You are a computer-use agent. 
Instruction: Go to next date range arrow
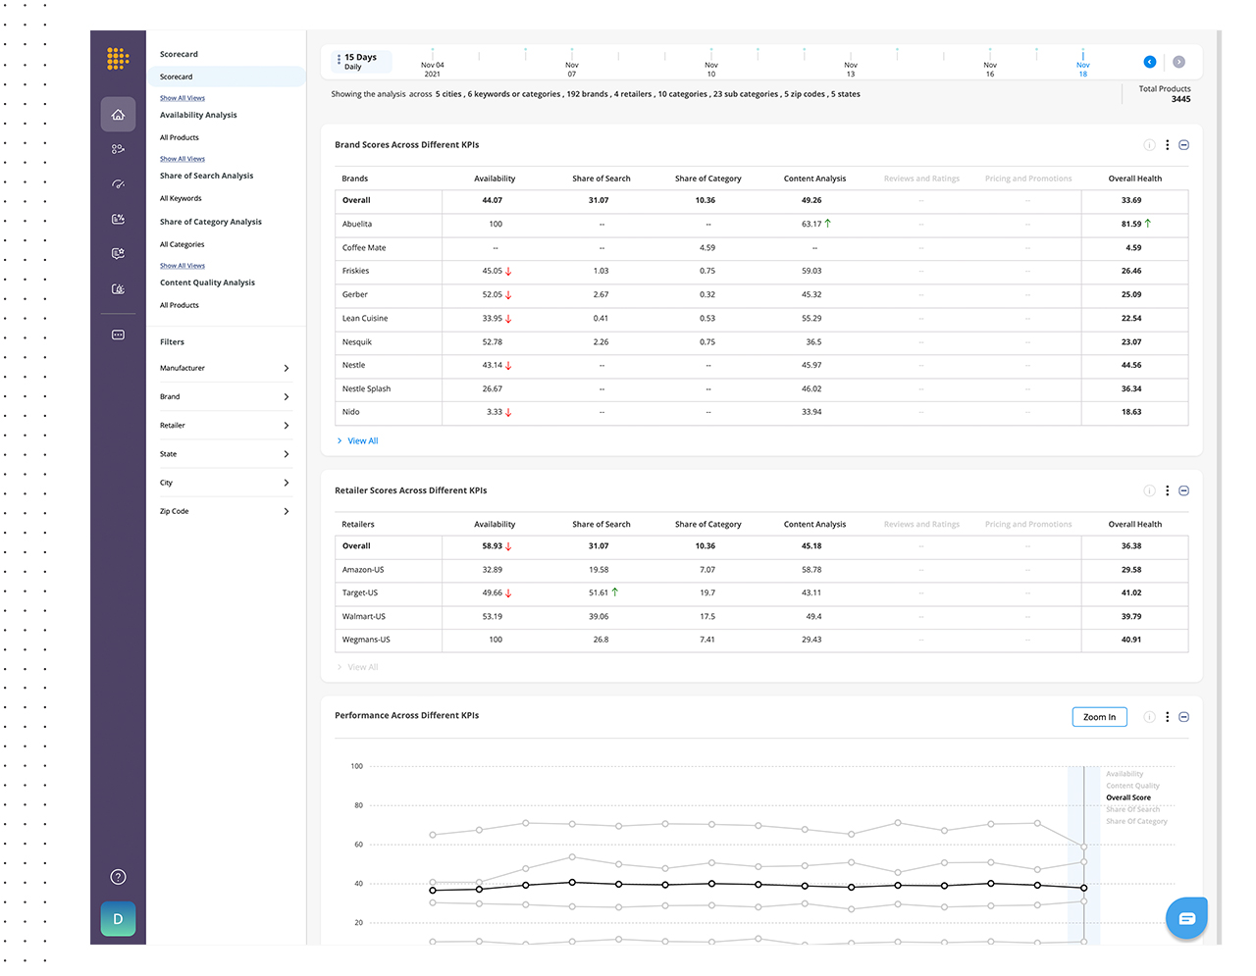[x=1178, y=62]
